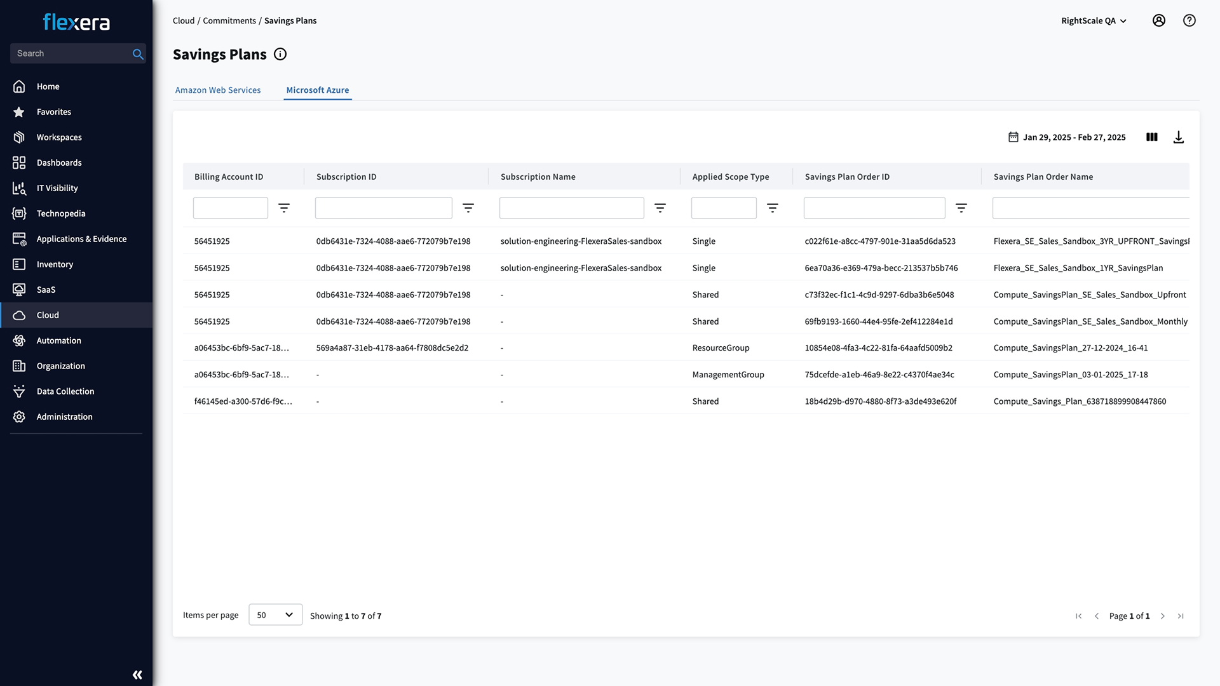Toggle the Subscription ID column filter
This screenshot has width=1220, height=686.
[x=468, y=208]
